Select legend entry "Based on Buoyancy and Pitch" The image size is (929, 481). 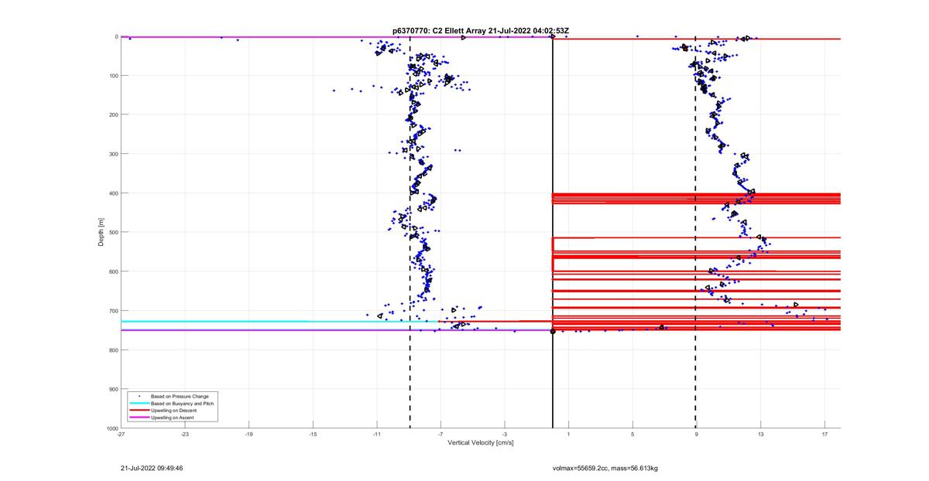coord(183,403)
